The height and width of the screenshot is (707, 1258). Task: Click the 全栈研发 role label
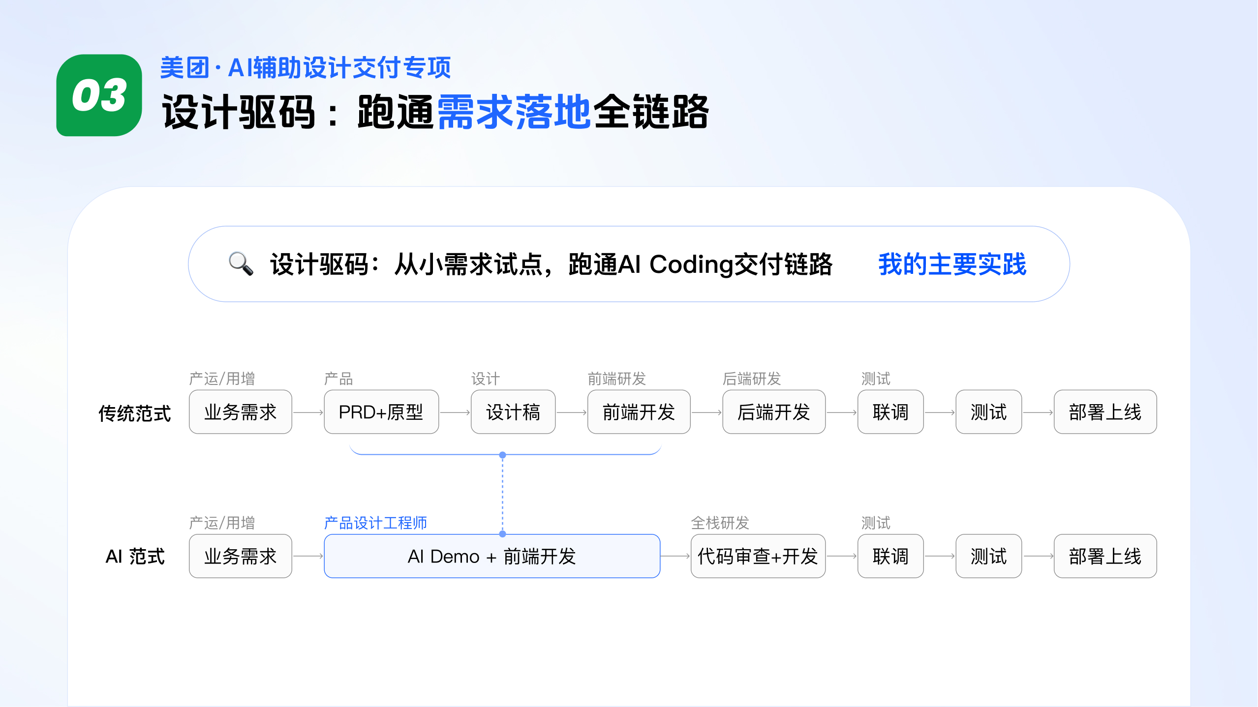tap(720, 523)
